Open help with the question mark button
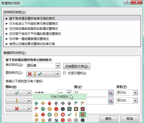This screenshot has width=144, height=123. coord(127,2)
